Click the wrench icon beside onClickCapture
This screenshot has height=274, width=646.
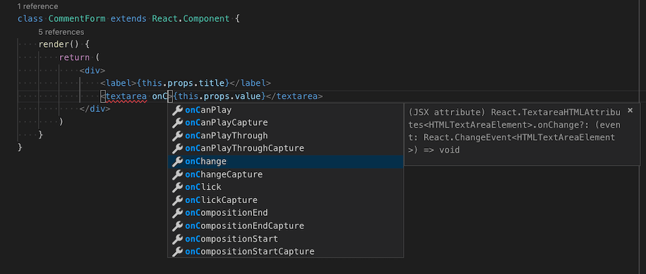pos(177,200)
